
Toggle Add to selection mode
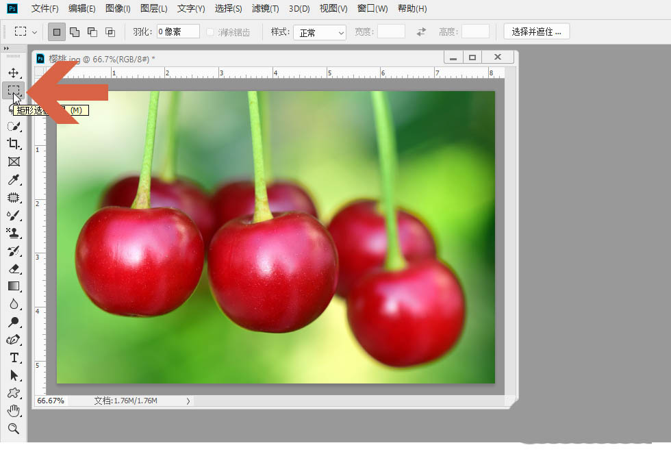coord(75,31)
